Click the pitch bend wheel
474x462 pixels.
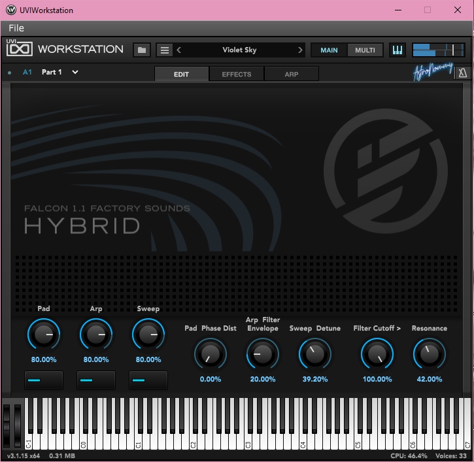(7, 425)
